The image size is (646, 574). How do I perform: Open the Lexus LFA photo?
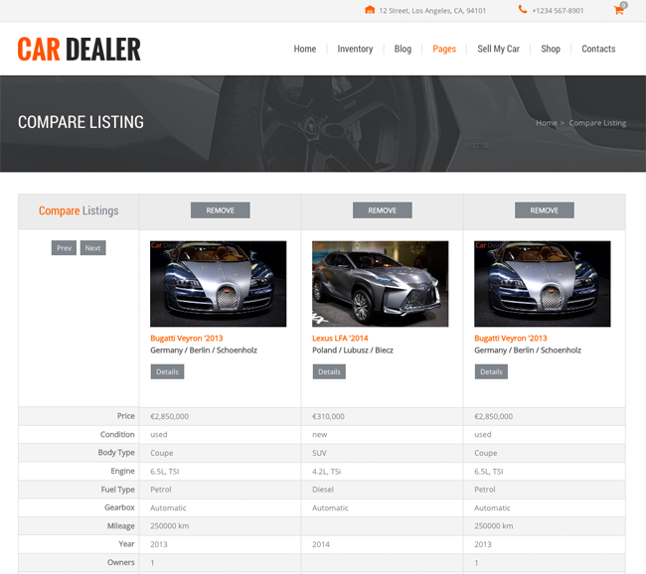coord(380,284)
